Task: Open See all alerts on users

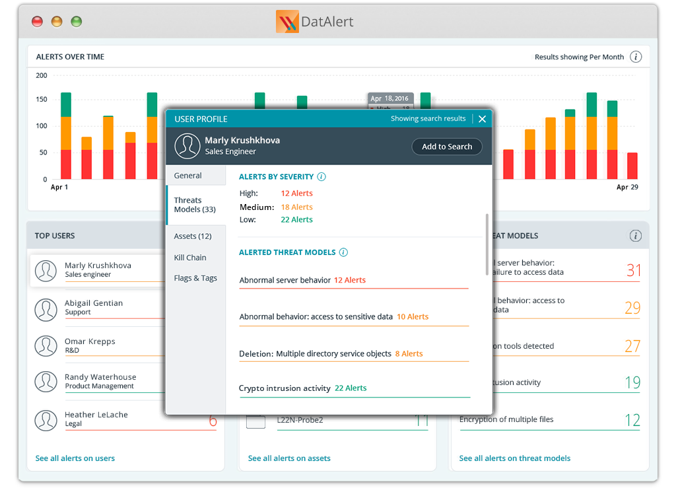Action: tap(75, 458)
